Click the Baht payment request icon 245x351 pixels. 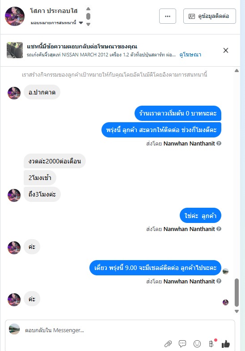[x=211, y=343]
